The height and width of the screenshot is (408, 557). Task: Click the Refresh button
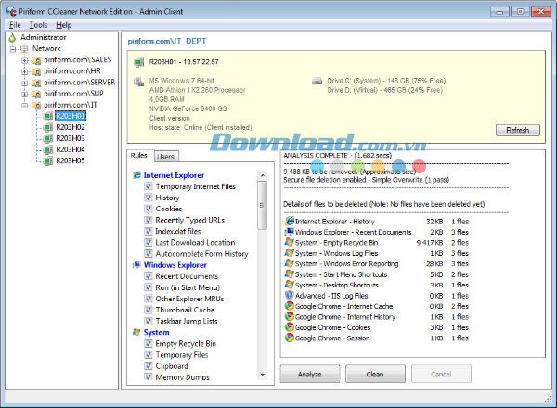(518, 130)
